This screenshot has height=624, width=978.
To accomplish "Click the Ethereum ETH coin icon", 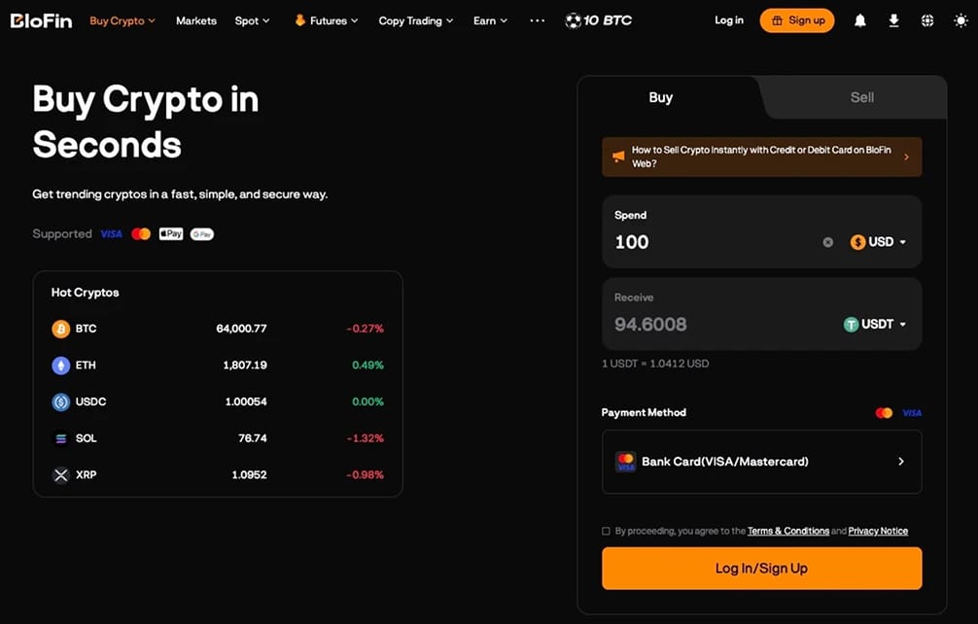I will (60, 365).
